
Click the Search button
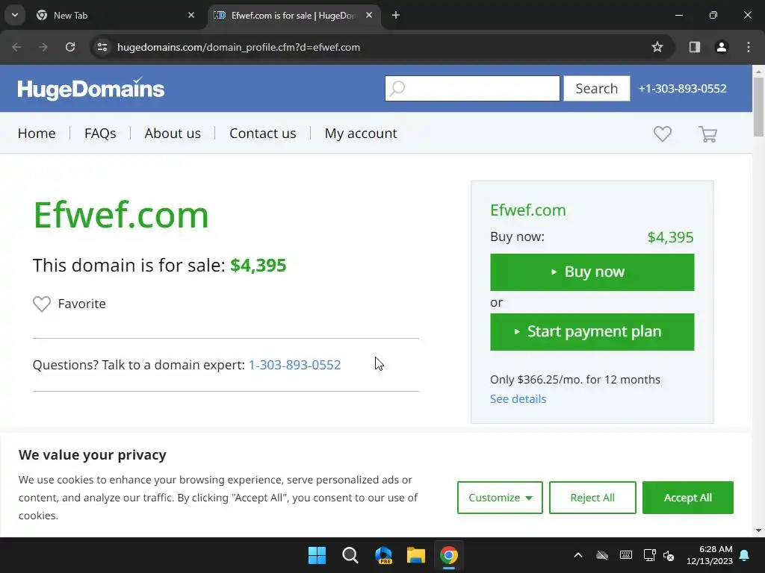tap(597, 89)
